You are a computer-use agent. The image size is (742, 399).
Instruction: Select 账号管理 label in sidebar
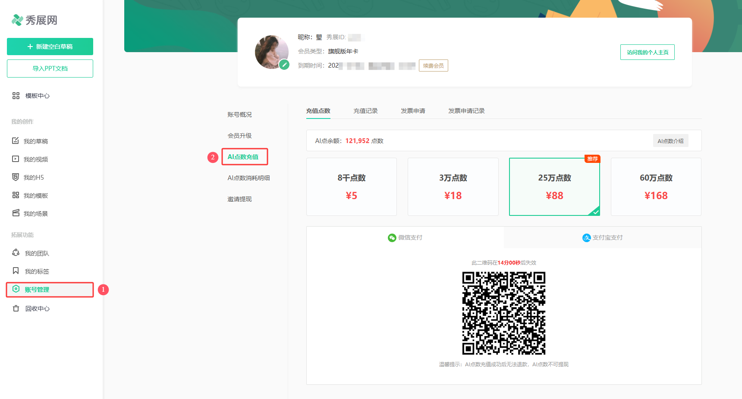[37, 290]
